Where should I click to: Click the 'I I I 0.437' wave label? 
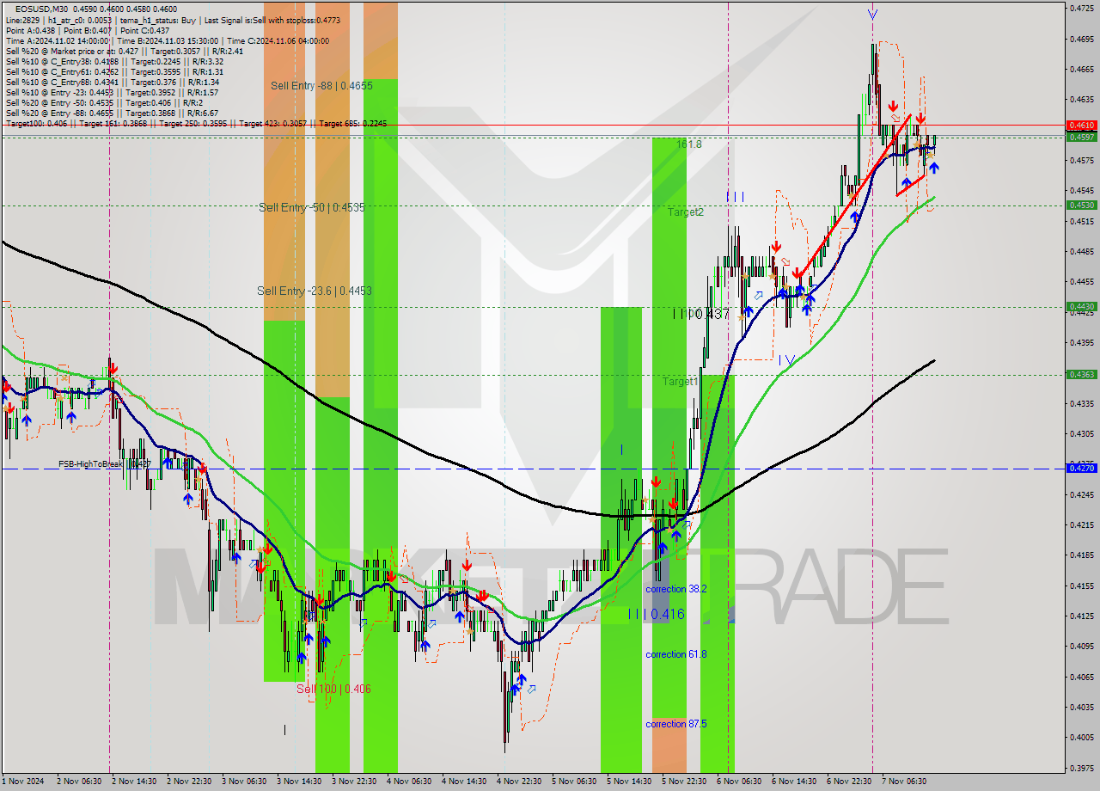click(x=701, y=315)
